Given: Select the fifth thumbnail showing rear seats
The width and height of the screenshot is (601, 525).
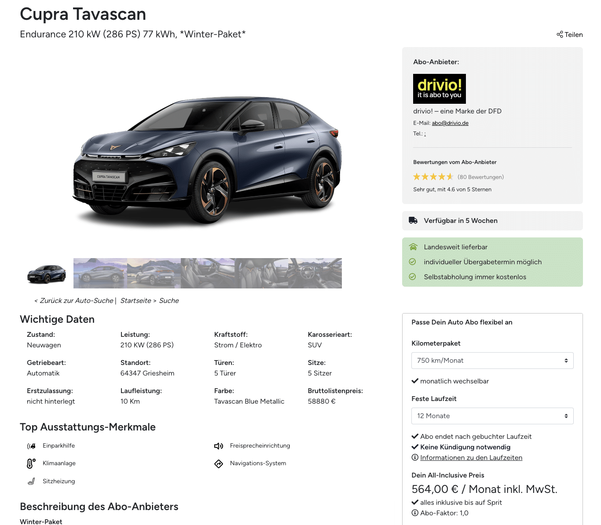Looking at the screenshot, I should click(x=261, y=273).
